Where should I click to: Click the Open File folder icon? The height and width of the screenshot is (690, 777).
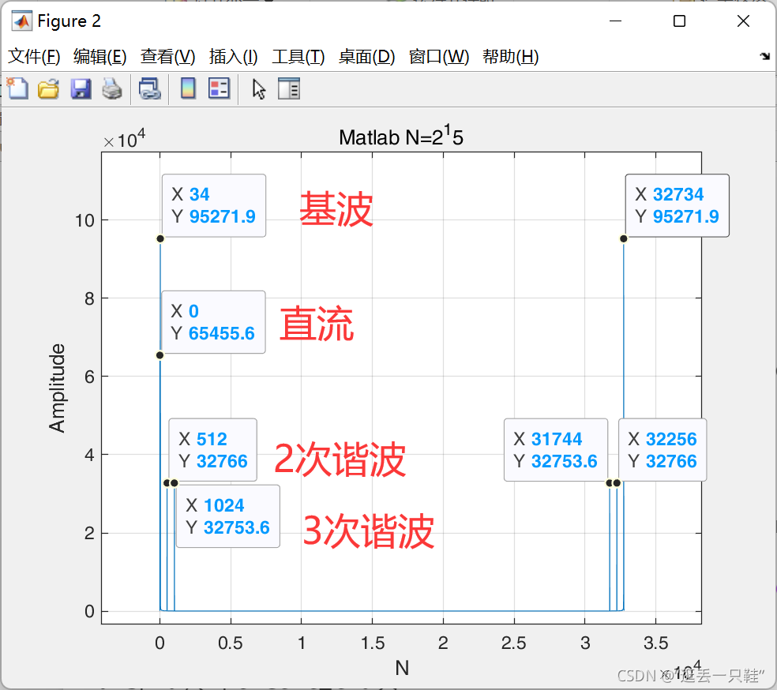[x=49, y=89]
